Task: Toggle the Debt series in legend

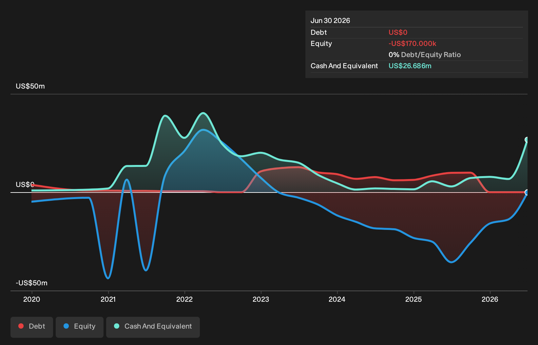Action: coord(32,327)
